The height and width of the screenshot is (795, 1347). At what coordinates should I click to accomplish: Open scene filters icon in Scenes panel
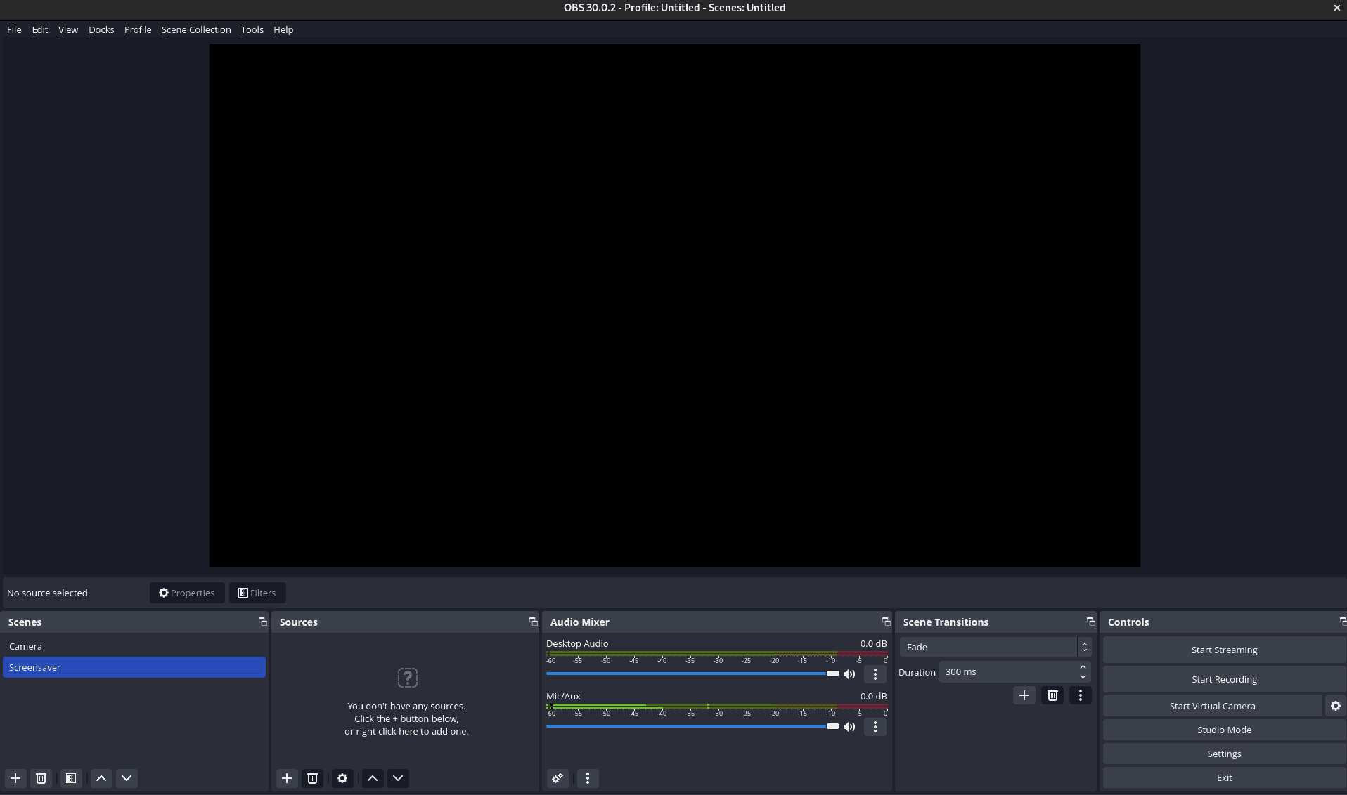tap(71, 778)
